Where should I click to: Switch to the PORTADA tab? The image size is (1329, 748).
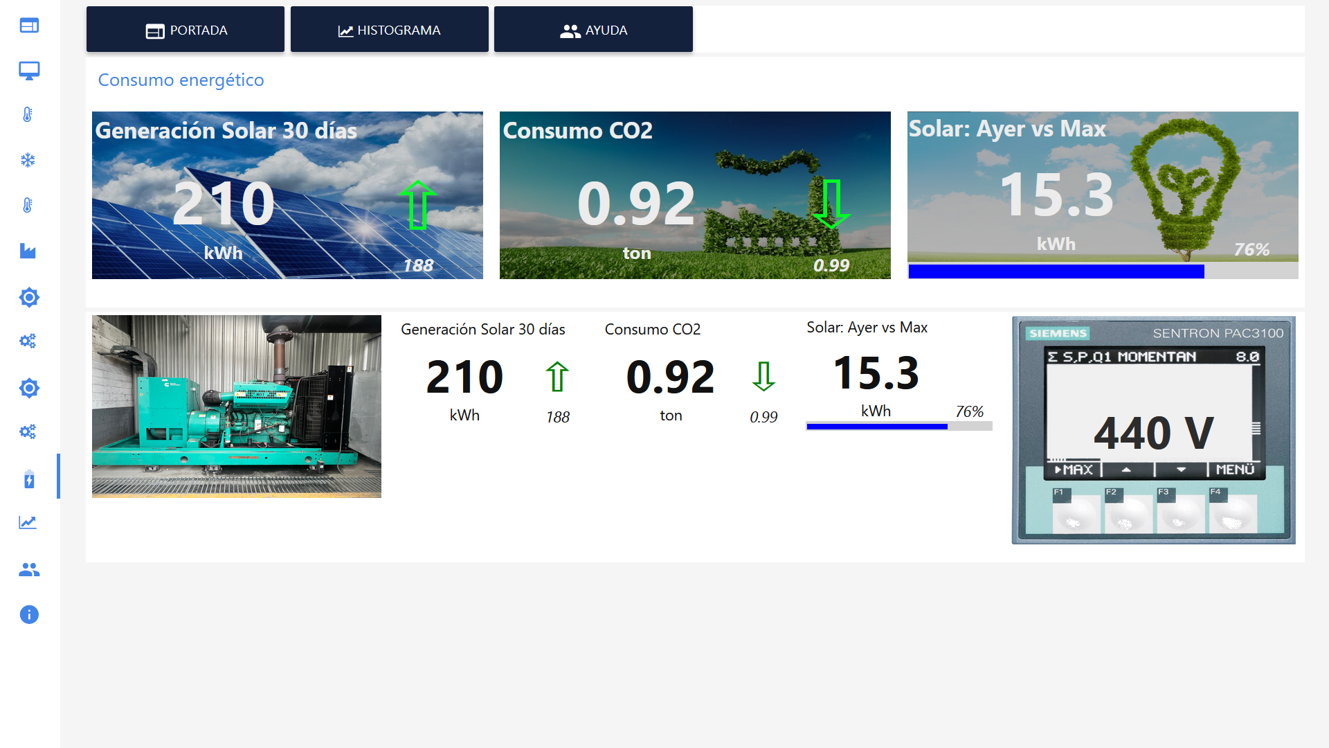[x=186, y=30]
